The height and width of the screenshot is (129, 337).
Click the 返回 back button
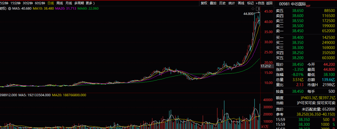[x=269, y=3]
